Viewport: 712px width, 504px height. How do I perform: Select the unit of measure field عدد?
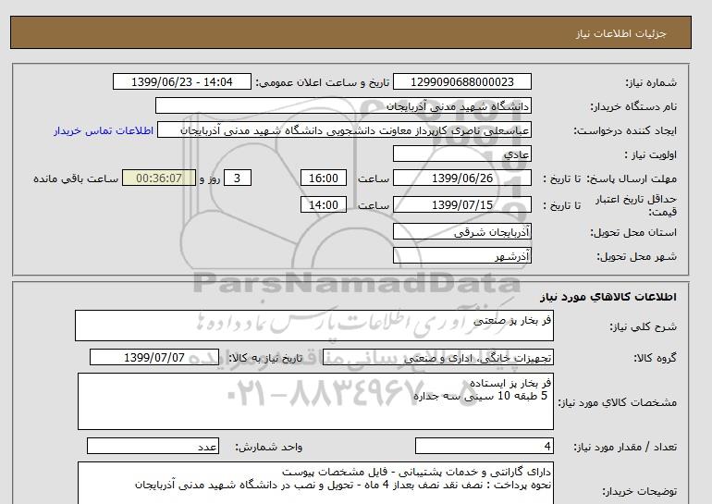tap(153, 447)
